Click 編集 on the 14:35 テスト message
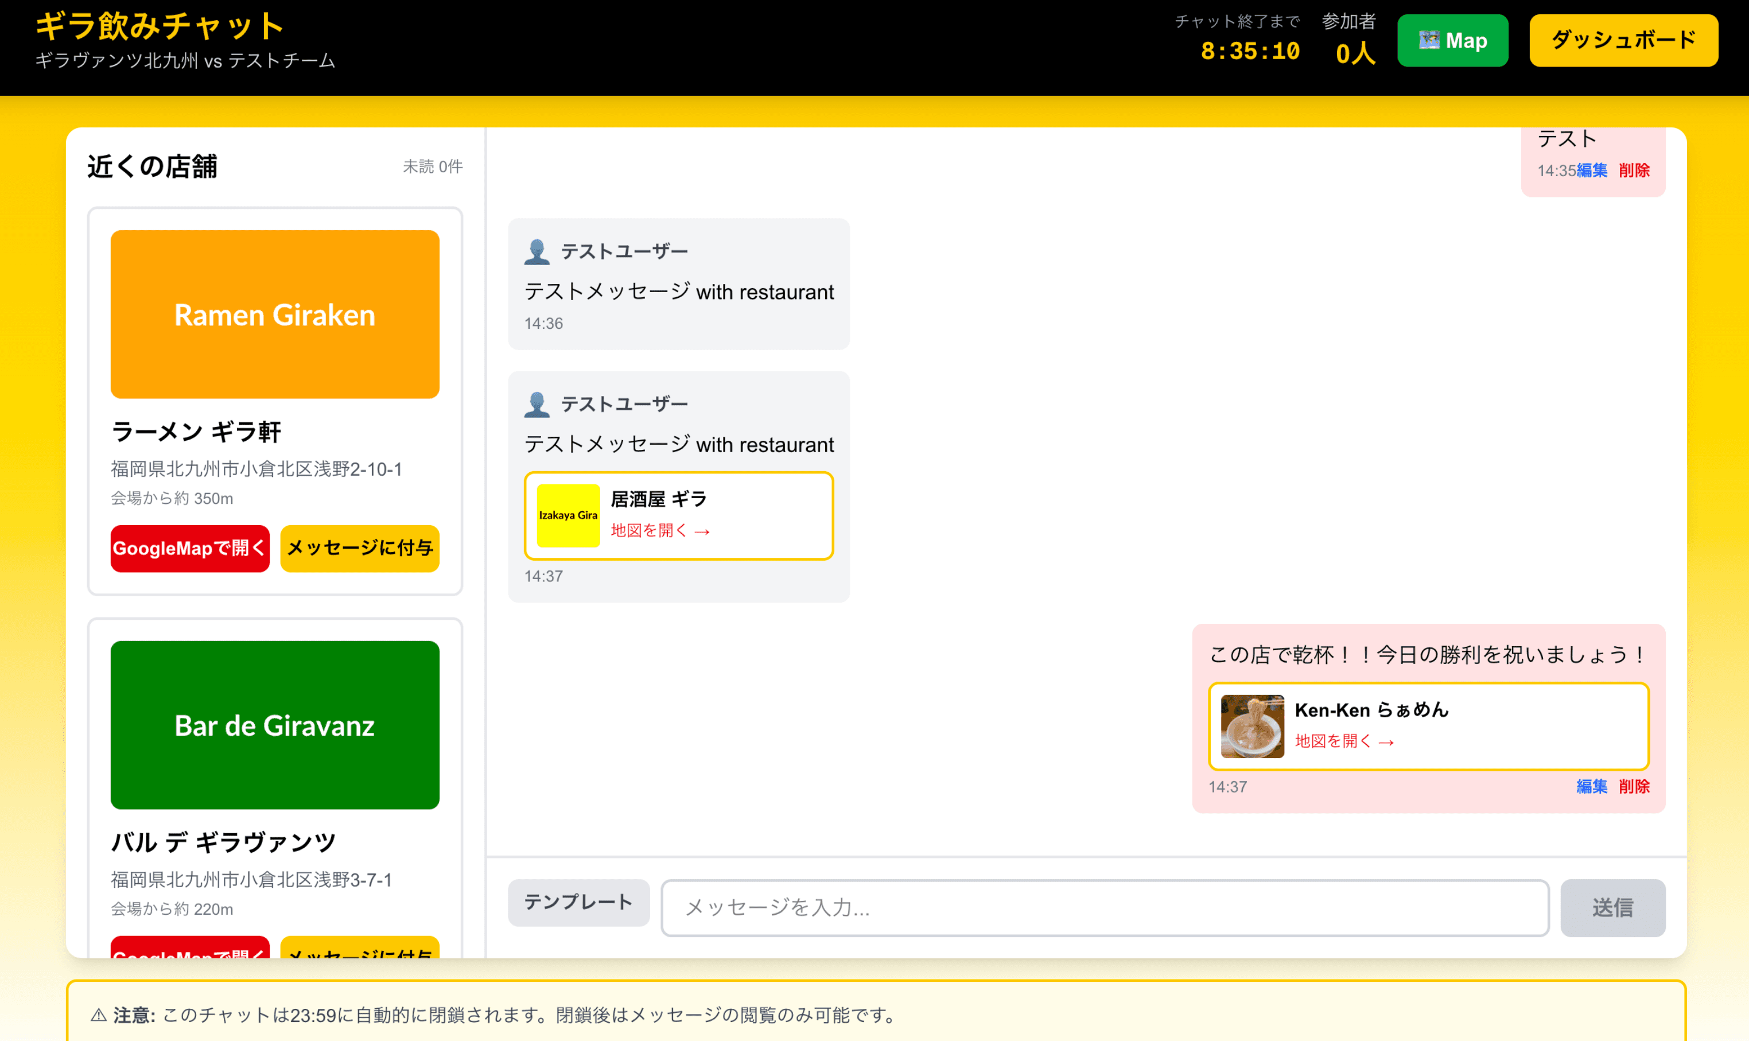 [1592, 170]
